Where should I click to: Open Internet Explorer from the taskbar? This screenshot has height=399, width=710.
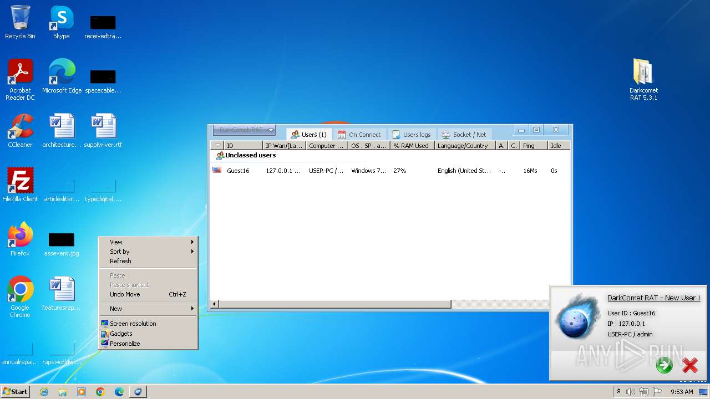44,392
